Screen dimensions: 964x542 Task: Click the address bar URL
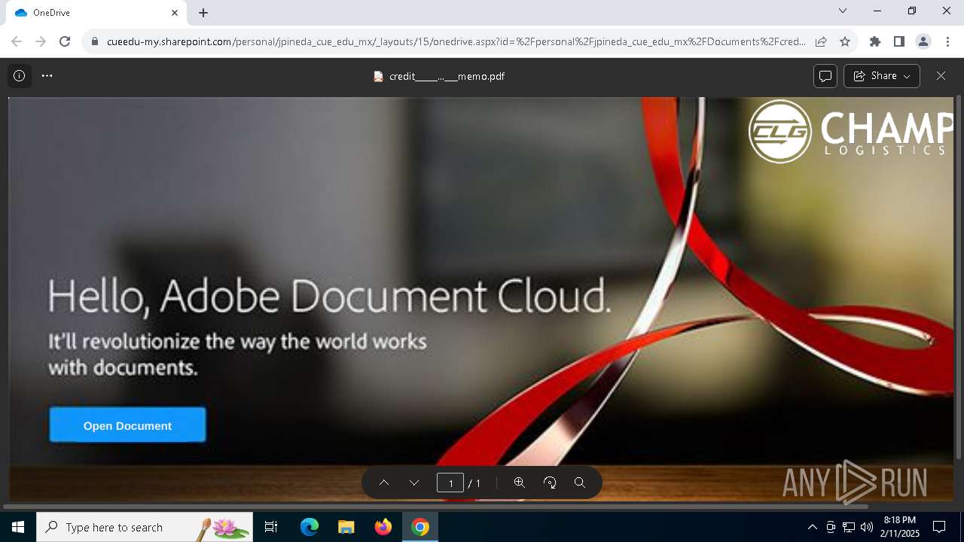pos(456,42)
